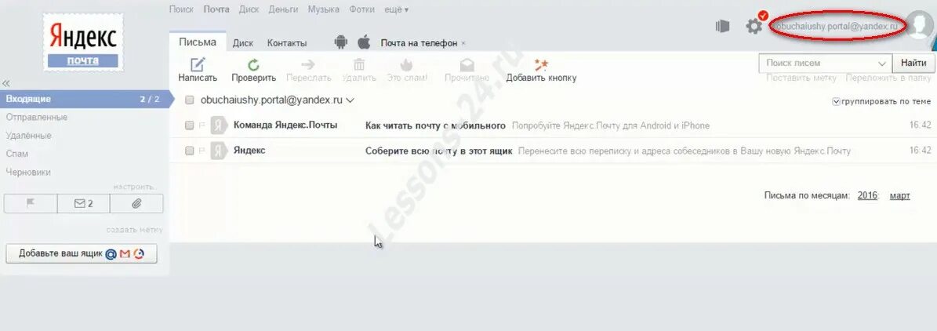The image size is (937, 331).
Task: Open the Почта на телефон link
Action: 419,43
